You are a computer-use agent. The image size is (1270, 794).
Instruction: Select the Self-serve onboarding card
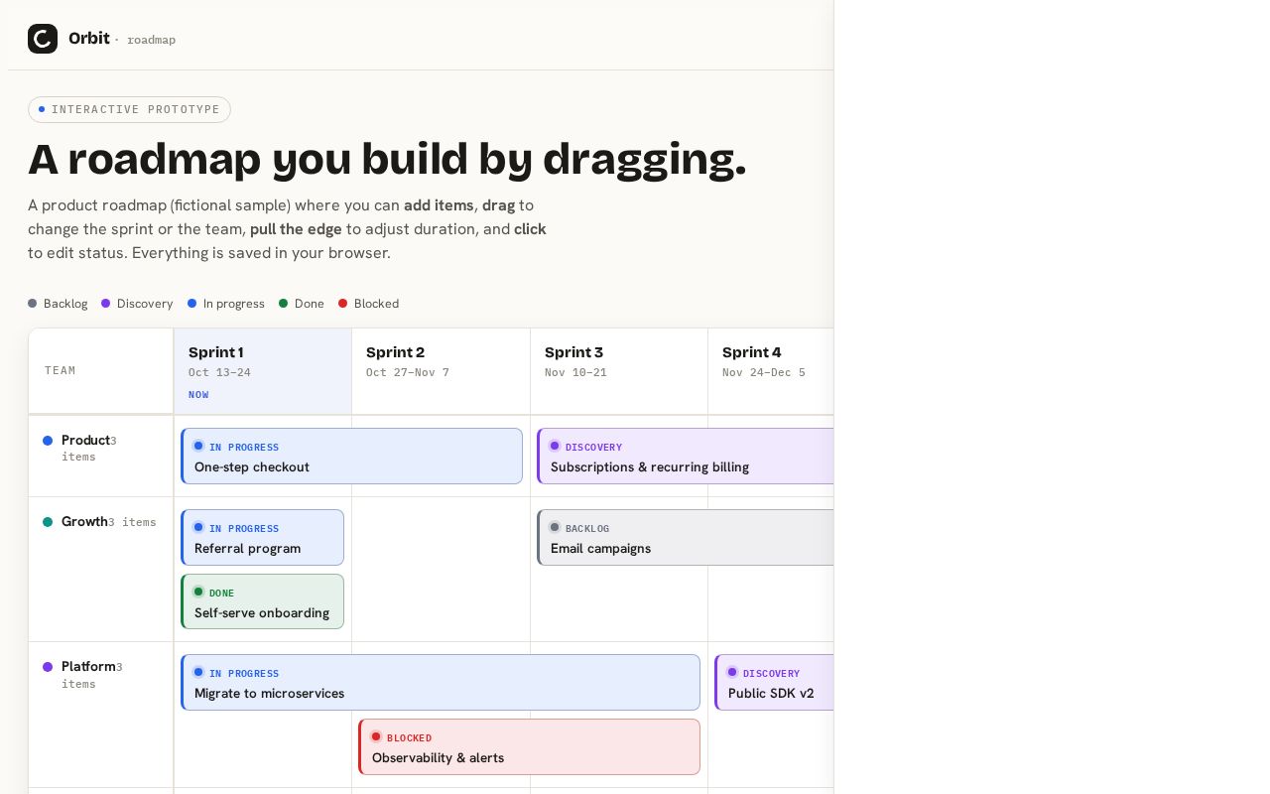pyautogui.click(x=262, y=601)
